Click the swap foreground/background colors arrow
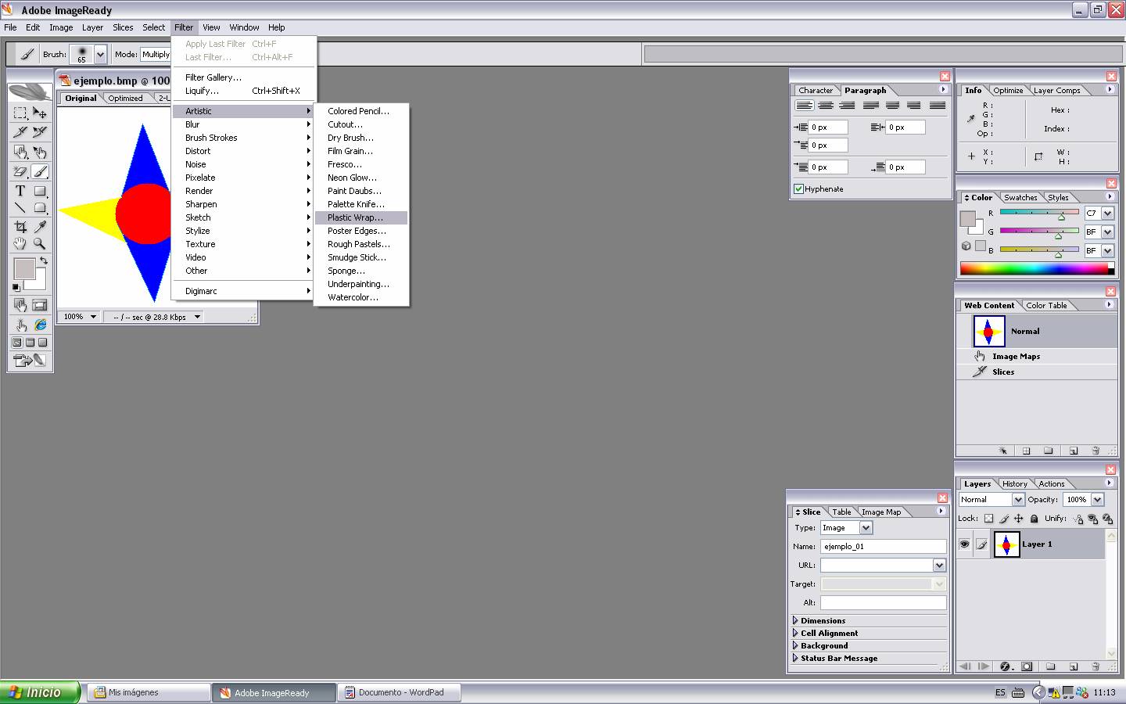Image resolution: width=1126 pixels, height=704 pixels. point(44,260)
